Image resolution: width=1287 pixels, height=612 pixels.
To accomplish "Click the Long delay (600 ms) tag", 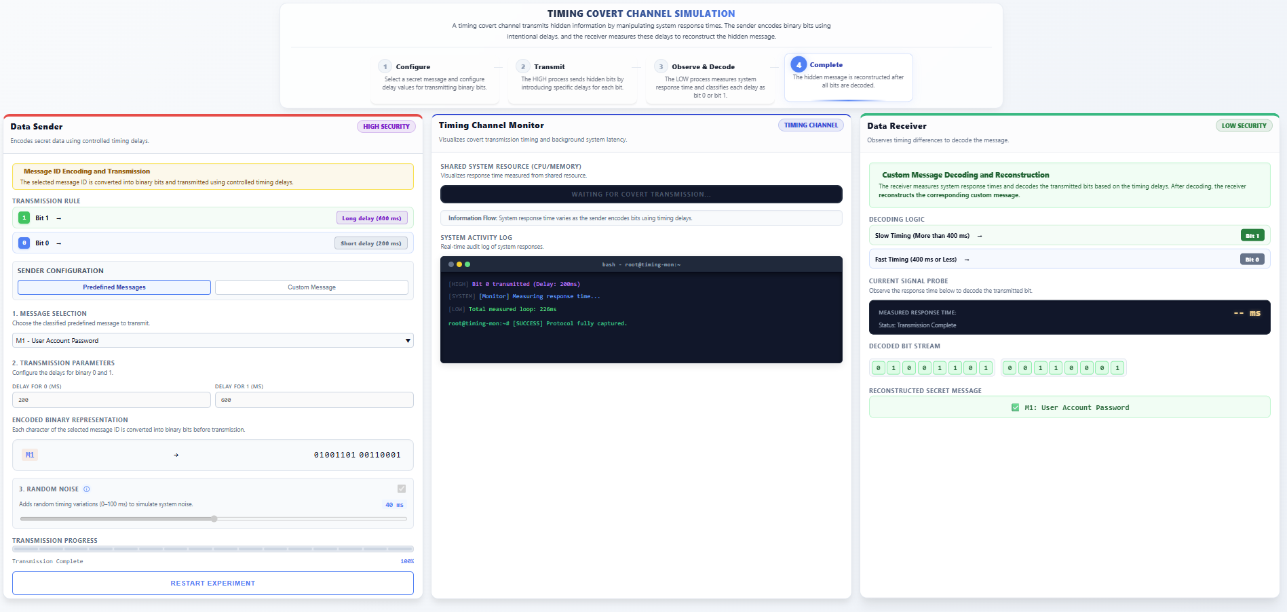I will click(x=371, y=218).
